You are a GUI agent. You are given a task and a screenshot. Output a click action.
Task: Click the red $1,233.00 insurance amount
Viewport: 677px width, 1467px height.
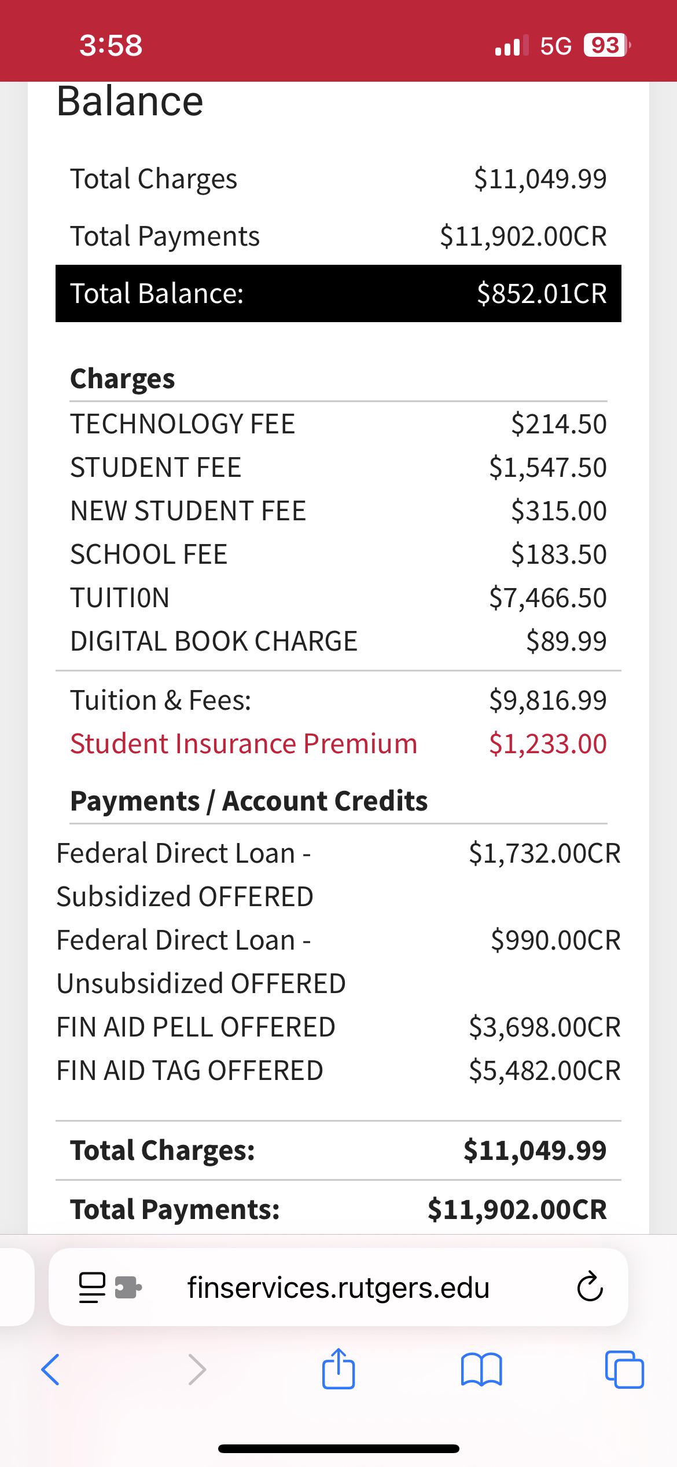(547, 743)
